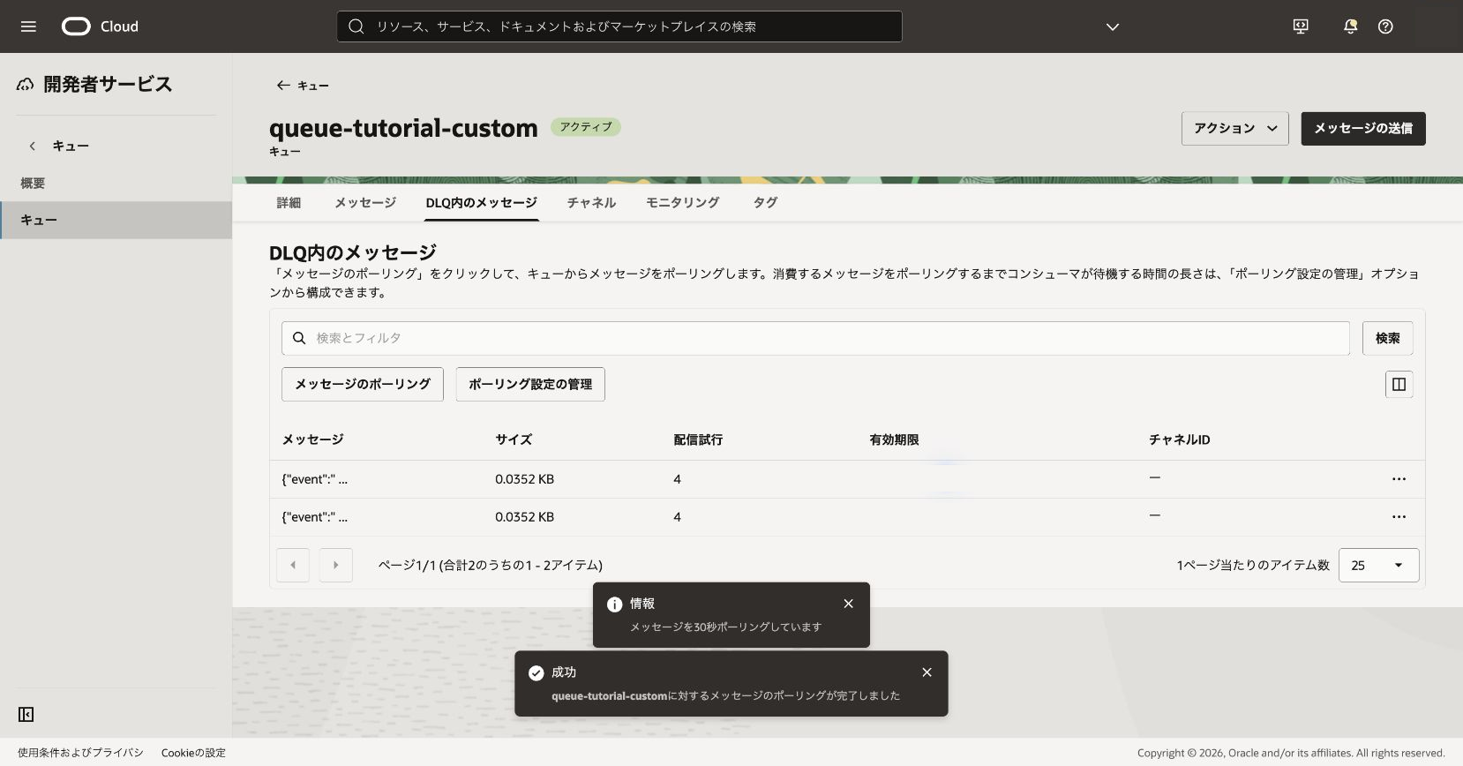Open the hamburger navigation menu
Screen dimensions: 1463x766
28,26
